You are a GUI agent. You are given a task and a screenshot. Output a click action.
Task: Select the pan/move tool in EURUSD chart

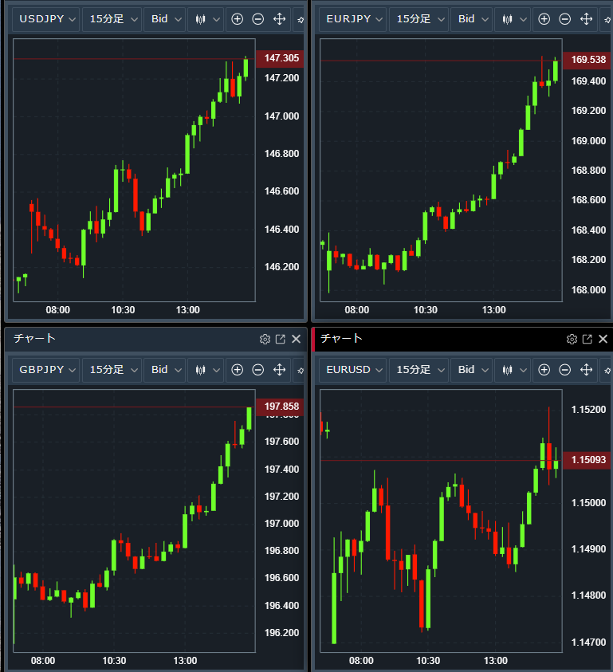(587, 370)
